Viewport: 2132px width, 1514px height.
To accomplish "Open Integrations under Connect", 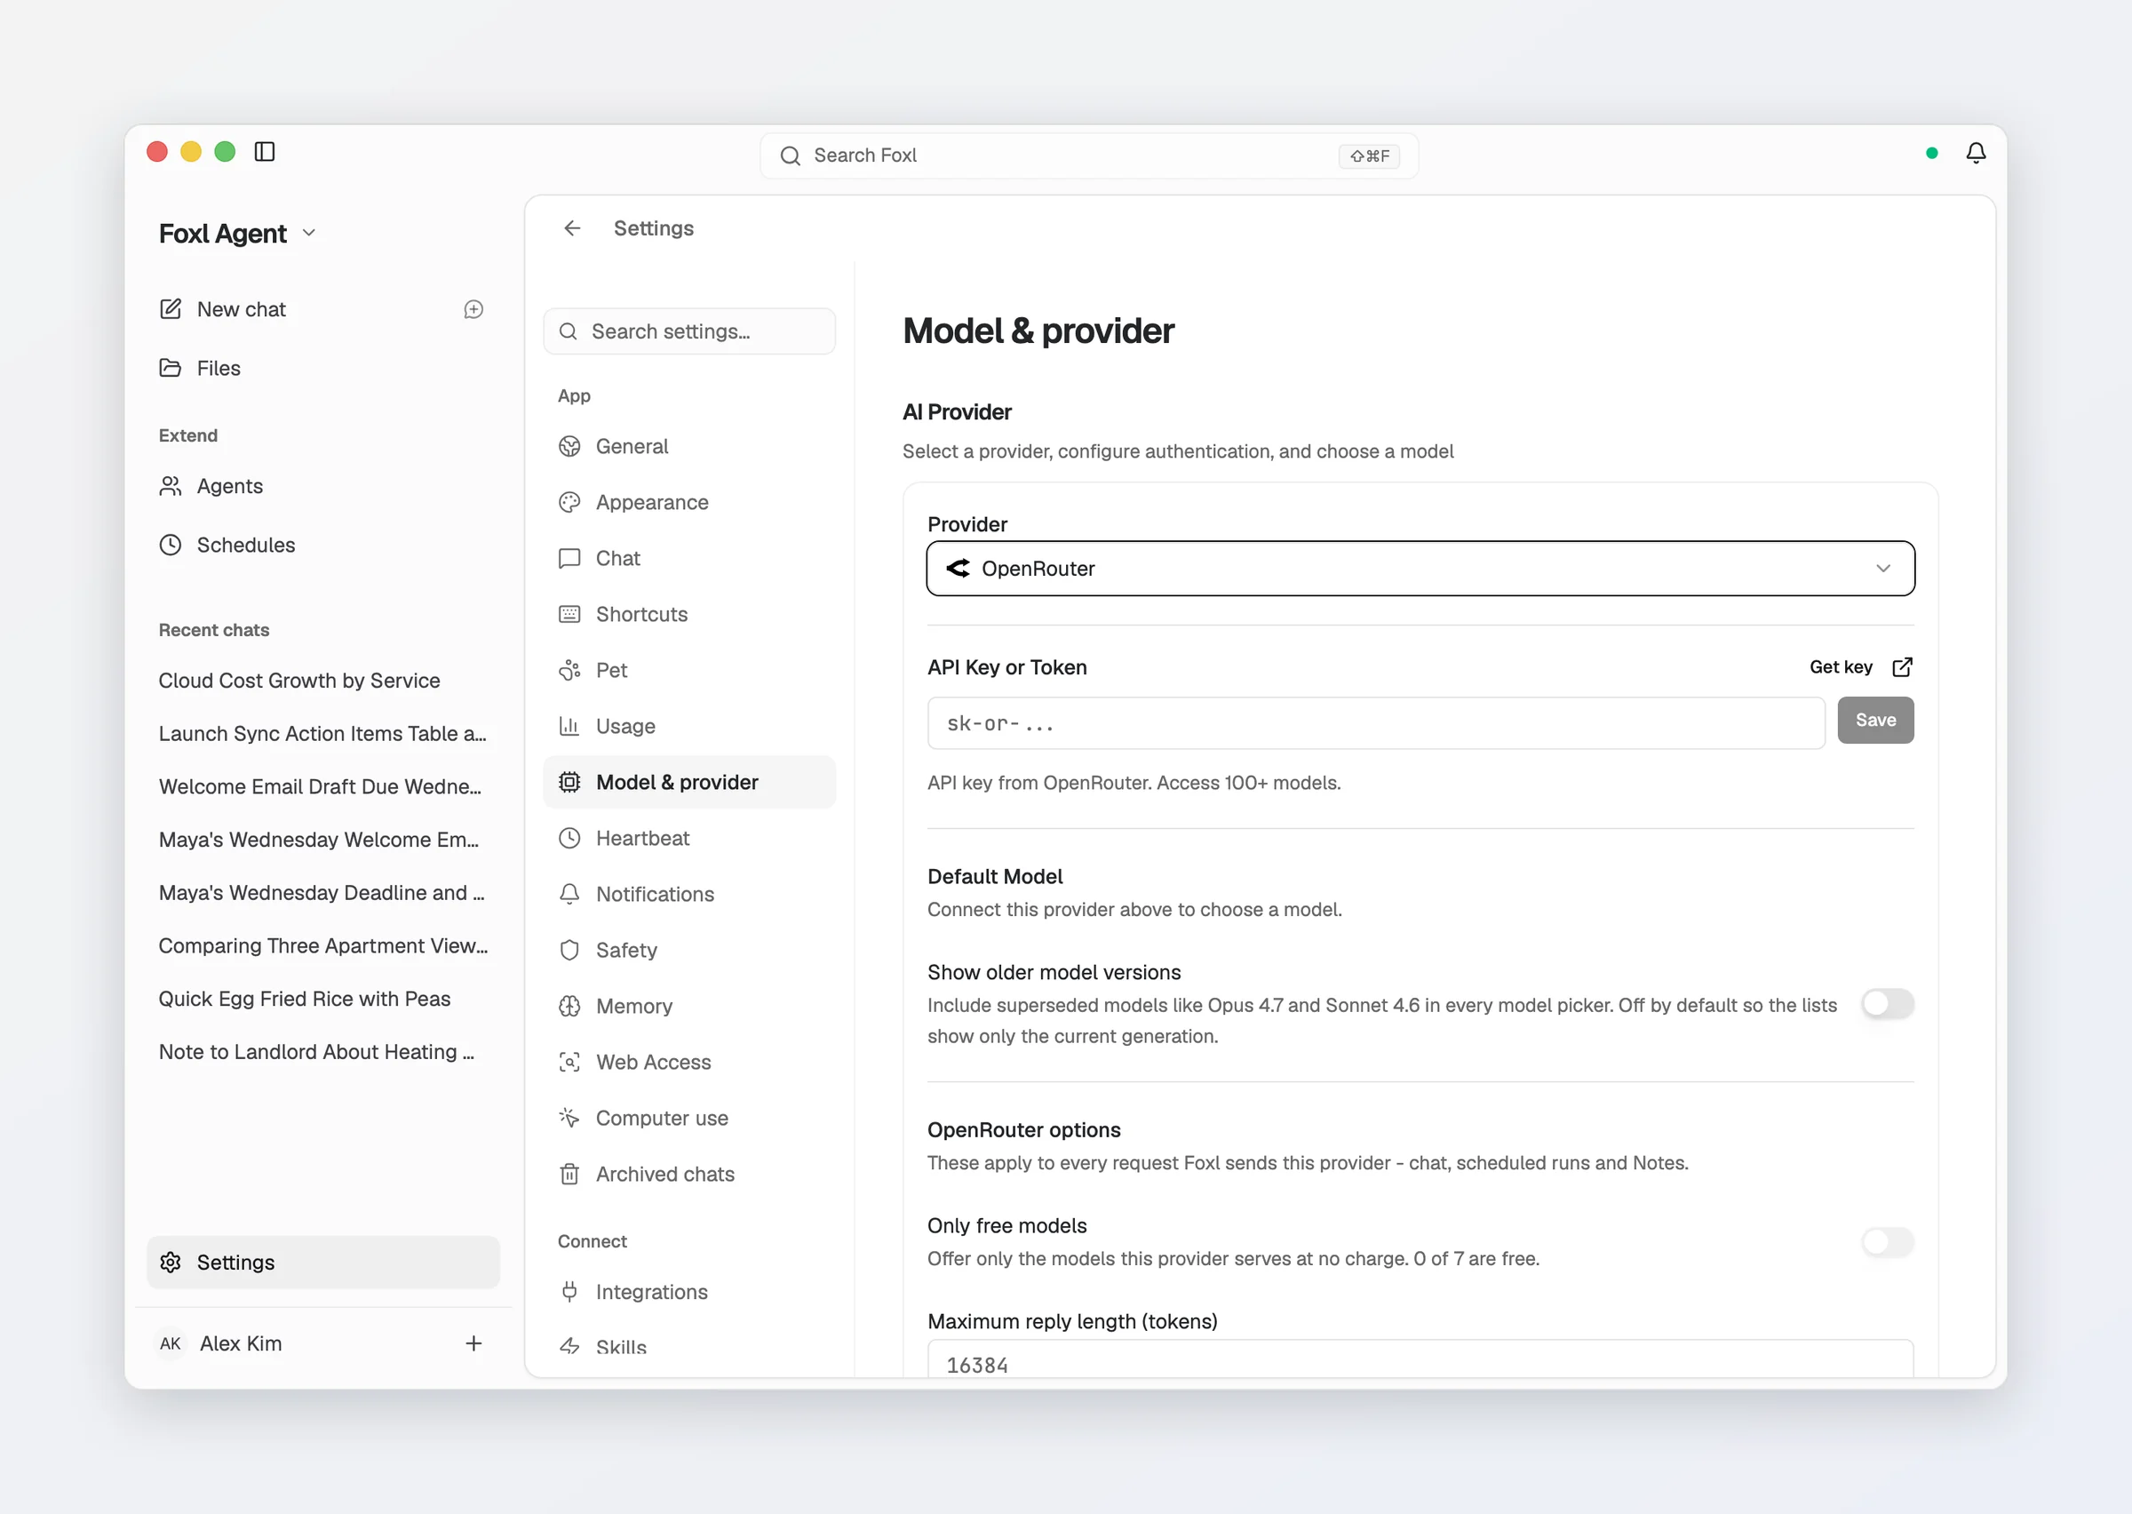I will pyautogui.click(x=689, y=1292).
